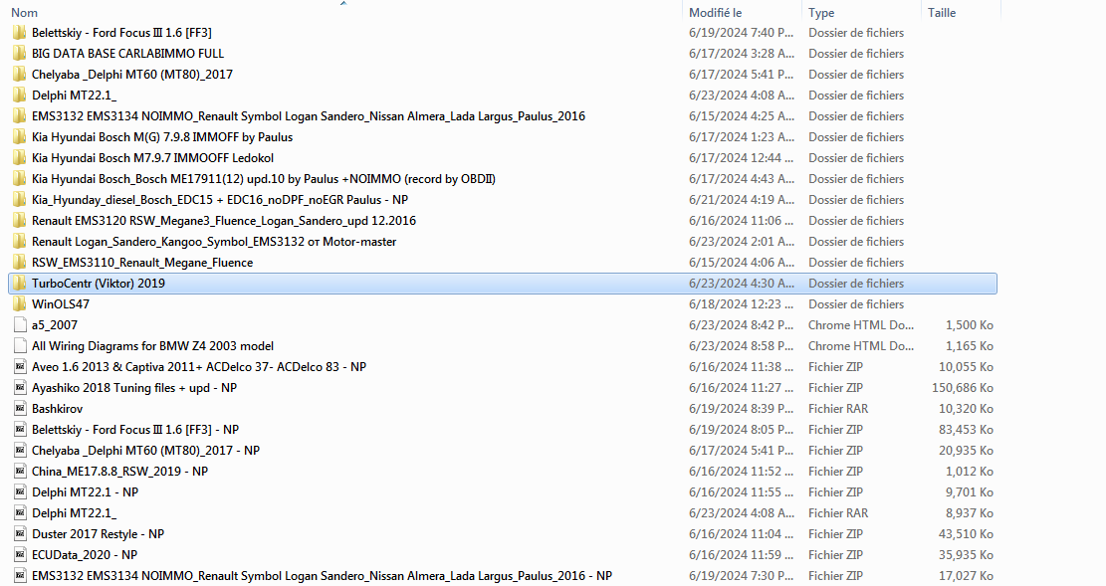Click file name 'Delphi MT22.1 - NP'
The width and height of the screenshot is (1106, 586).
(85, 492)
